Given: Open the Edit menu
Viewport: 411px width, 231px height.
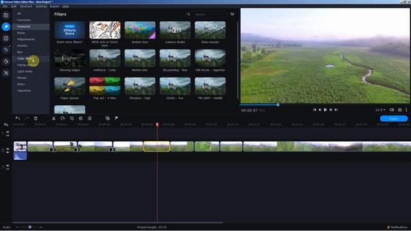Looking at the screenshot, I should coord(13,6).
